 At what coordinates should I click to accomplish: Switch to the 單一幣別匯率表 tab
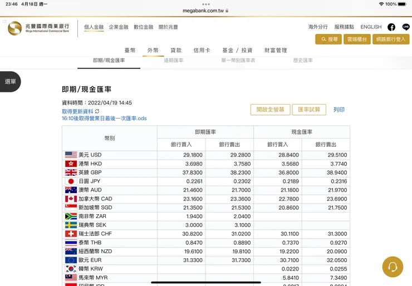238,61
